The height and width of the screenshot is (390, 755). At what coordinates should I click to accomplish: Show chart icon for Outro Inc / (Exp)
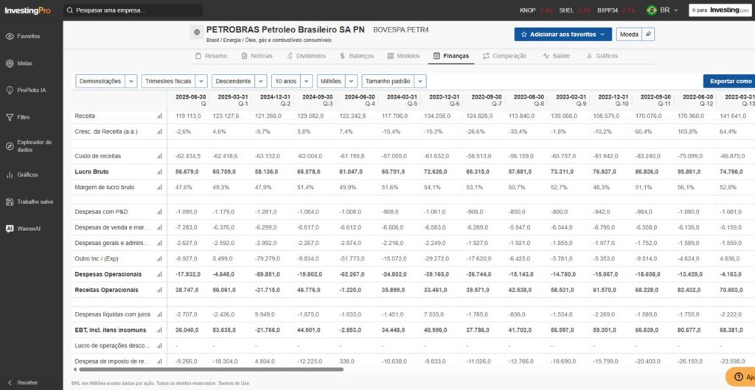pyautogui.click(x=159, y=259)
